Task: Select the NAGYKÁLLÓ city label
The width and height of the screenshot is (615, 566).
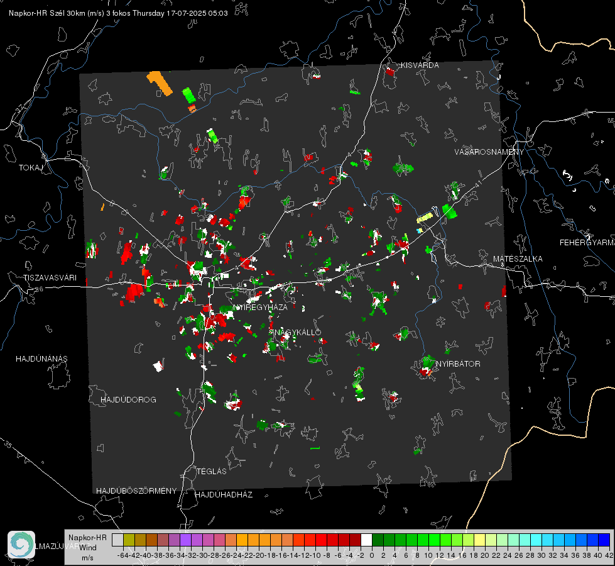Action: pyautogui.click(x=298, y=332)
